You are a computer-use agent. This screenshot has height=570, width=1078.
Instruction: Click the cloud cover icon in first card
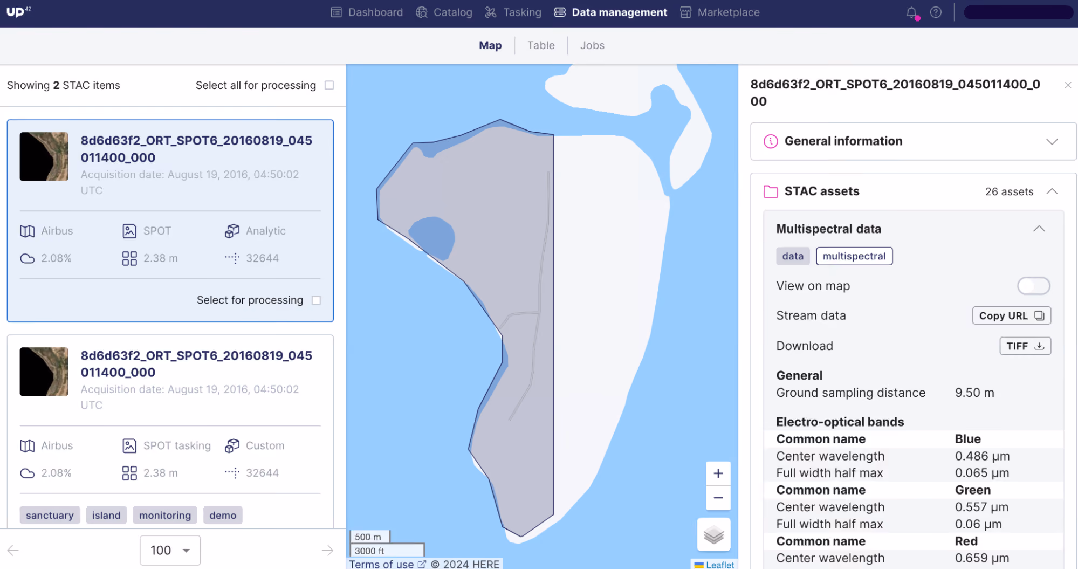point(28,258)
